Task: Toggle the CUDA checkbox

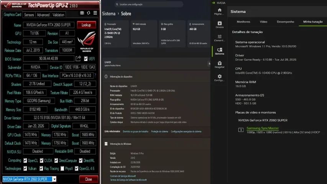Action: pyautogui.click(x=41, y=161)
